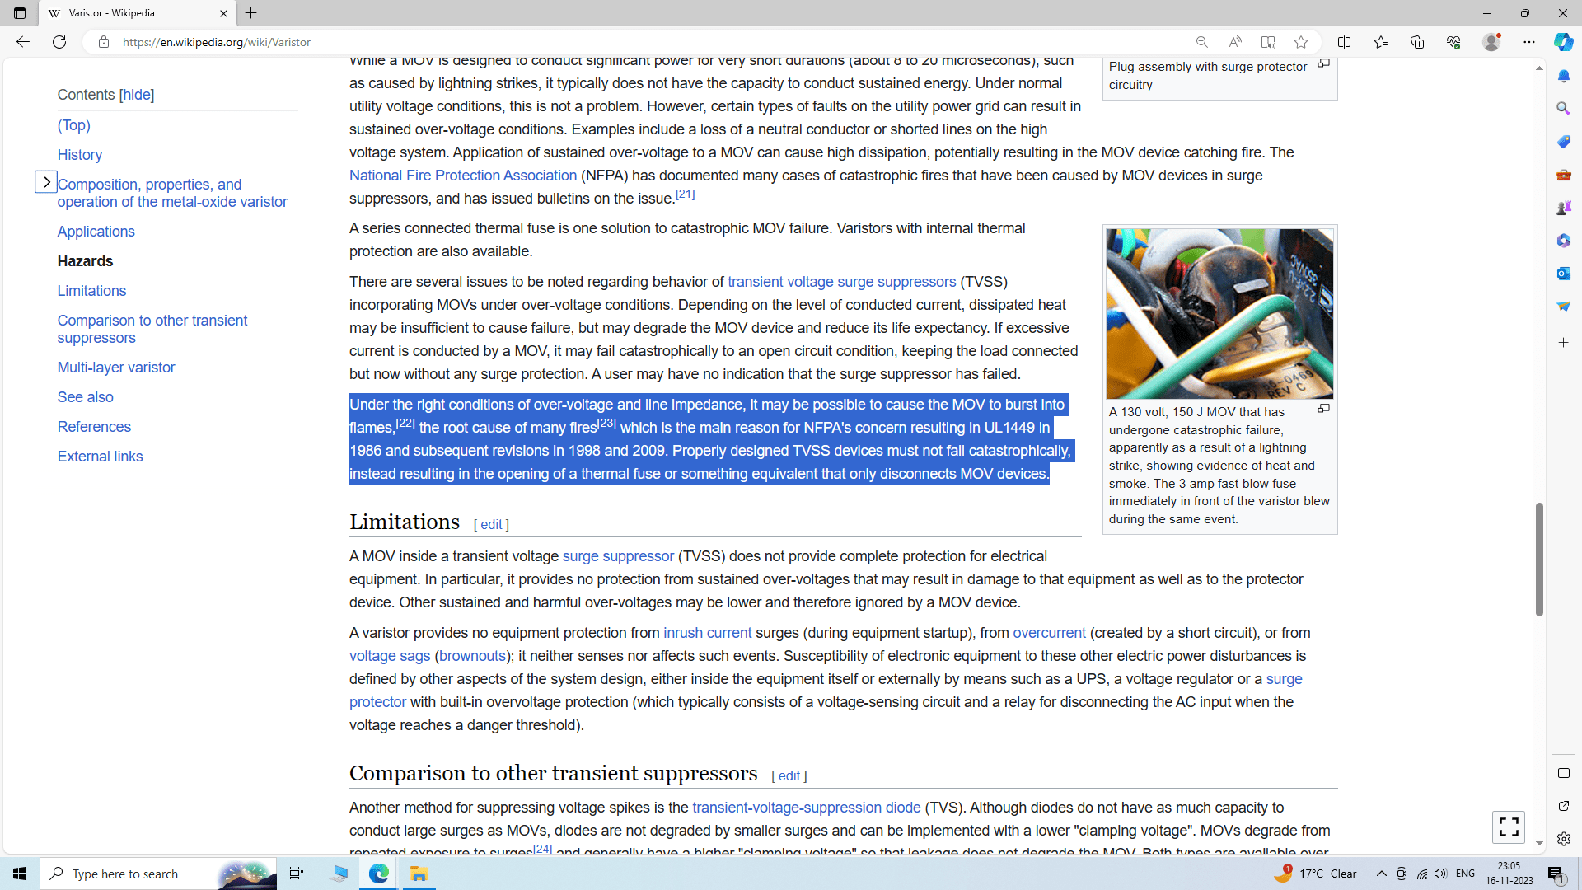Open voltage sags link
This screenshot has height=890, width=1582.
390,656
